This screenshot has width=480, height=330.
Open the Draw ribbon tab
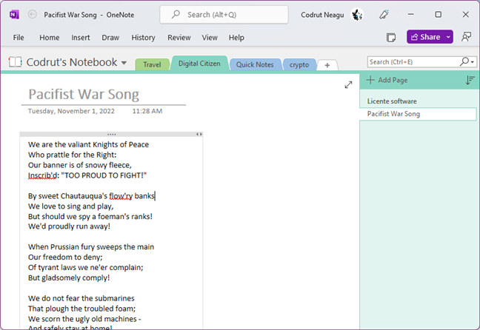pos(110,38)
